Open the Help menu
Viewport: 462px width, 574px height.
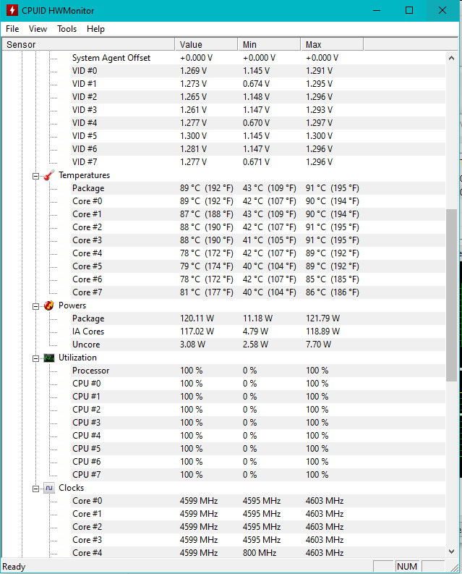point(95,29)
